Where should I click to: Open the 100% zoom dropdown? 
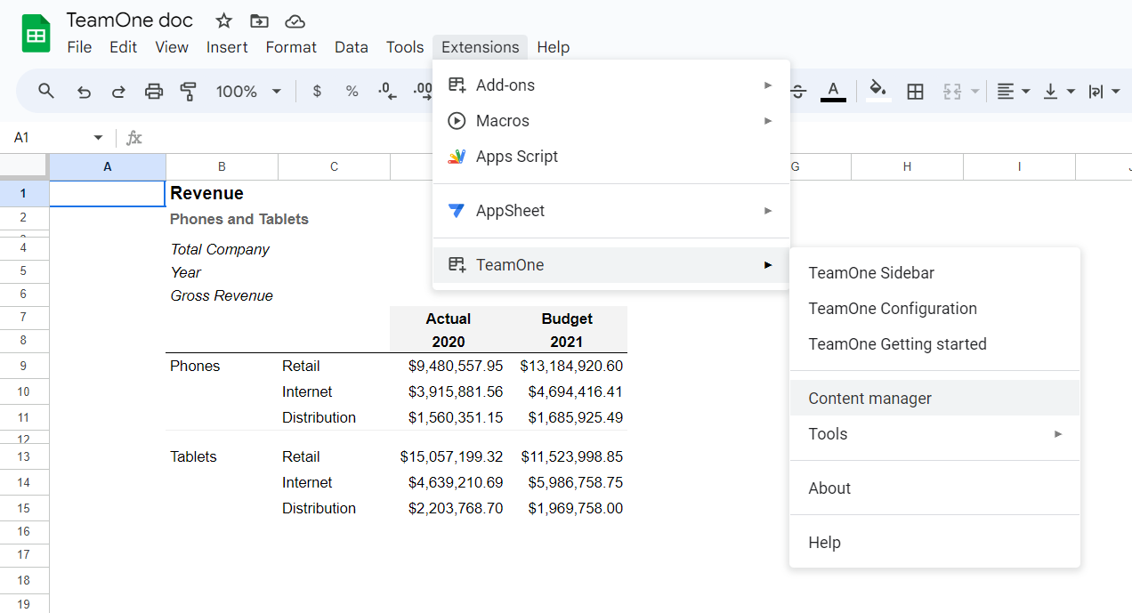tap(248, 91)
